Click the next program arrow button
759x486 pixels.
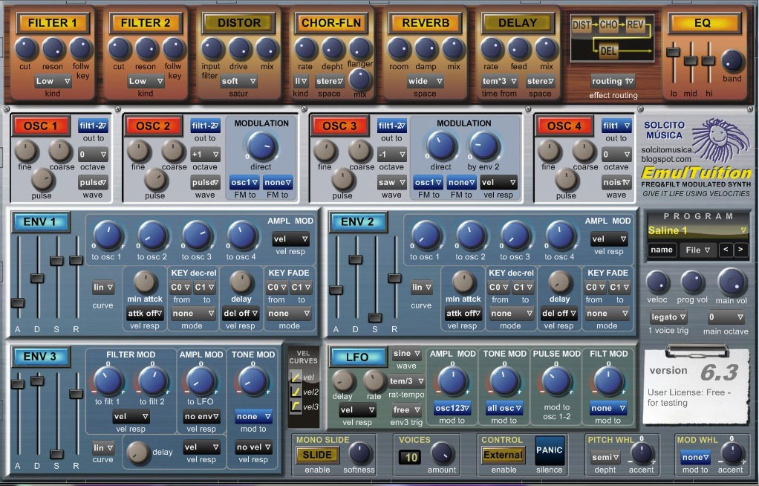pos(740,250)
